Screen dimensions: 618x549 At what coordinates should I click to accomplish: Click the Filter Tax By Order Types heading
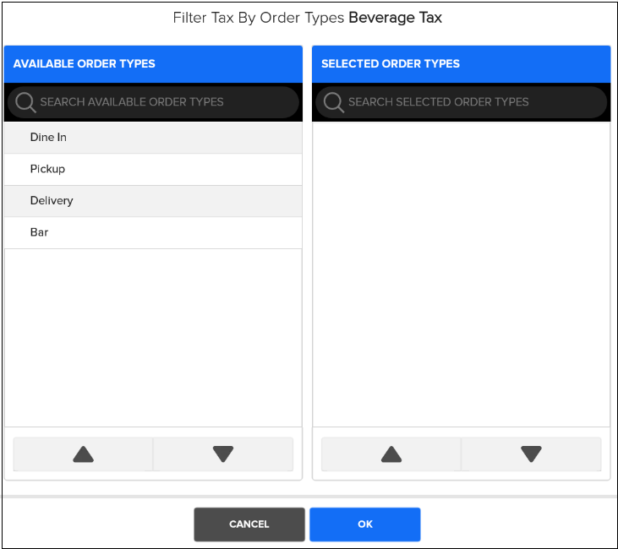pyautogui.click(x=259, y=18)
